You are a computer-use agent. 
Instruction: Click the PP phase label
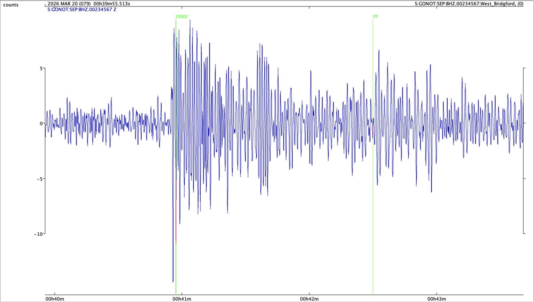(x=375, y=17)
